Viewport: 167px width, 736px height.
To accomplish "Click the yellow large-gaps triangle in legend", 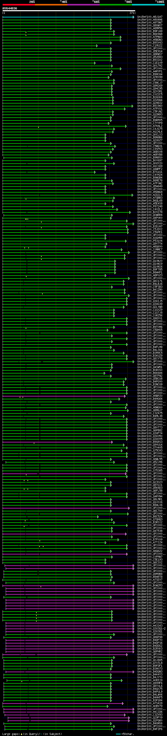I will click(21, 734).
